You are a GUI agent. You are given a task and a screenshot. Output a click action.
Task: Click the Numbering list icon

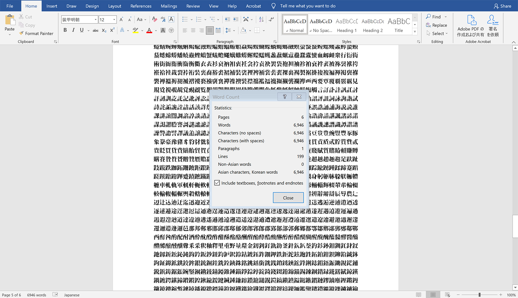tap(199, 20)
